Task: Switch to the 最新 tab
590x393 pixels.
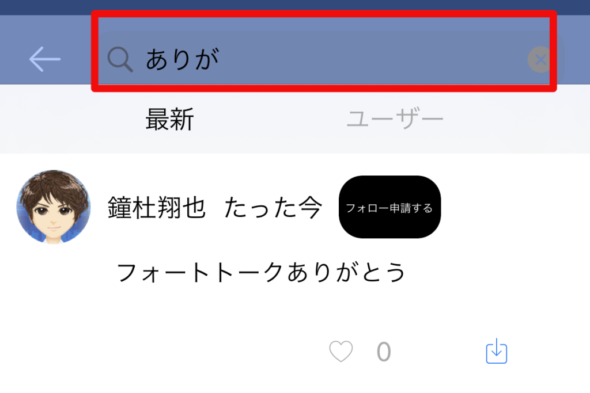Action: pos(170,119)
